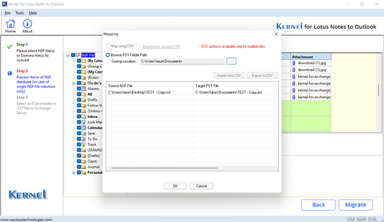The width and height of the screenshot is (384, 222).
Task: Click Cancel in Mapping dialog
Action: pyautogui.click(x=201, y=186)
